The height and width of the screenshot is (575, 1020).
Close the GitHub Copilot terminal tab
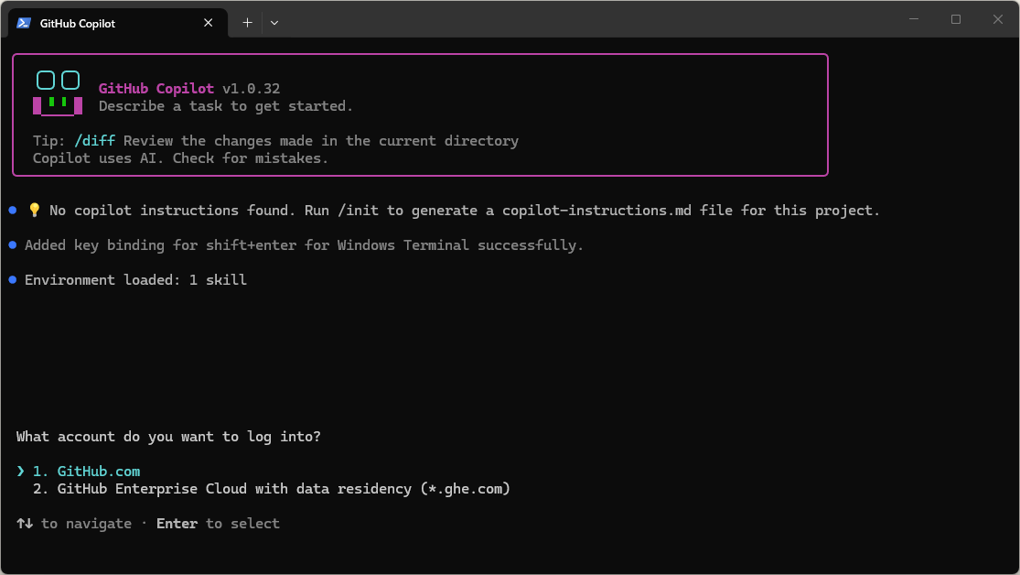(x=209, y=23)
